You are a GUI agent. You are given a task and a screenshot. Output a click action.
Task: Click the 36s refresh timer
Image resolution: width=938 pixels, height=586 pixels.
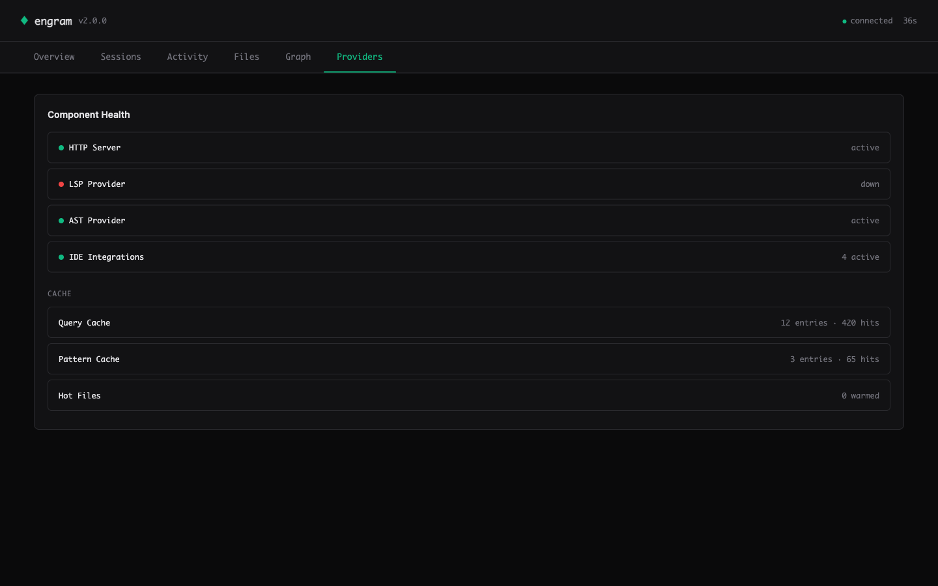click(x=910, y=20)
